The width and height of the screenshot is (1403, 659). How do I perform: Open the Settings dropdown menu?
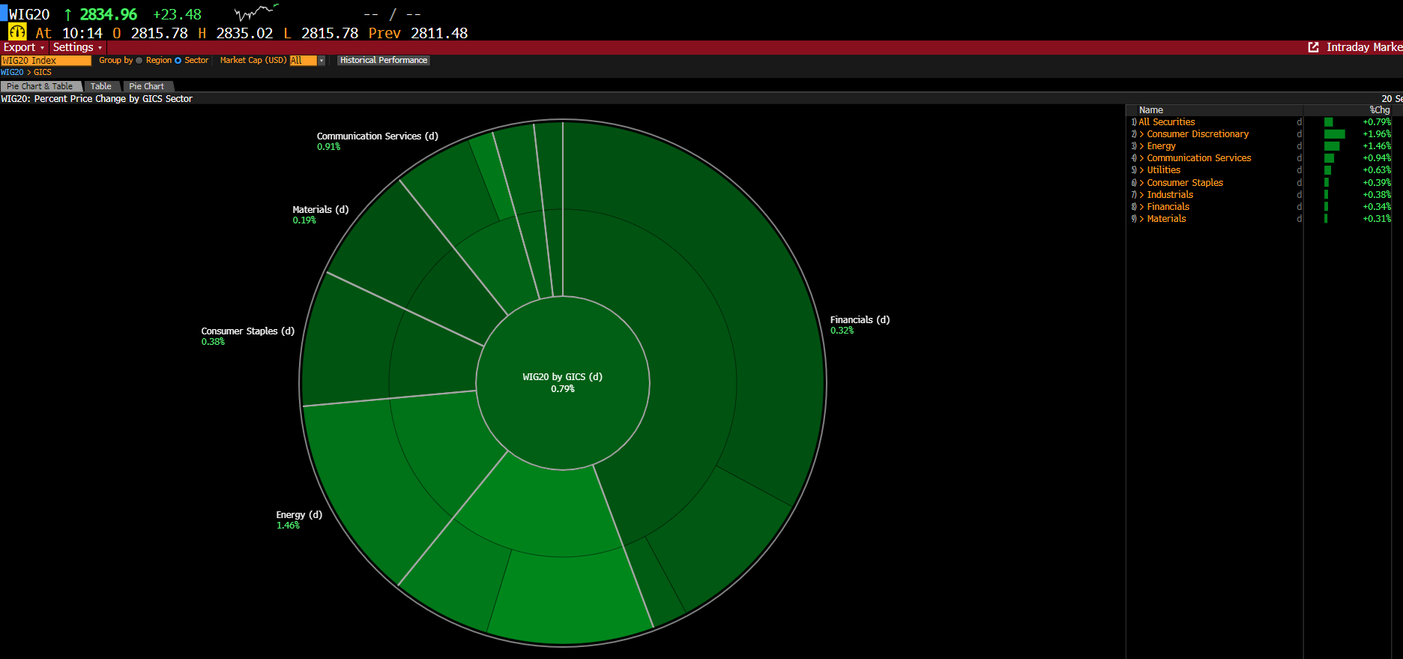coord(77,47)
